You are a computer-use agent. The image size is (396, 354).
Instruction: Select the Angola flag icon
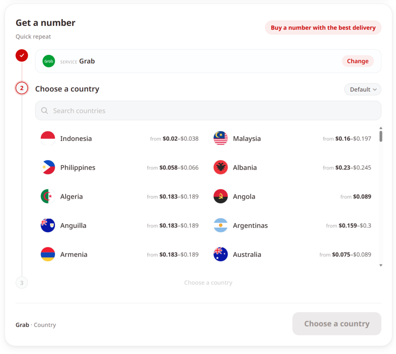pos(221,196)
